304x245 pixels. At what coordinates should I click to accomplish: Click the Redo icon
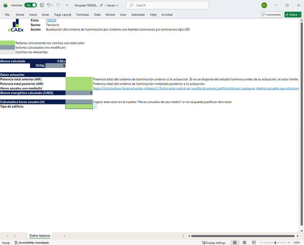58,5
